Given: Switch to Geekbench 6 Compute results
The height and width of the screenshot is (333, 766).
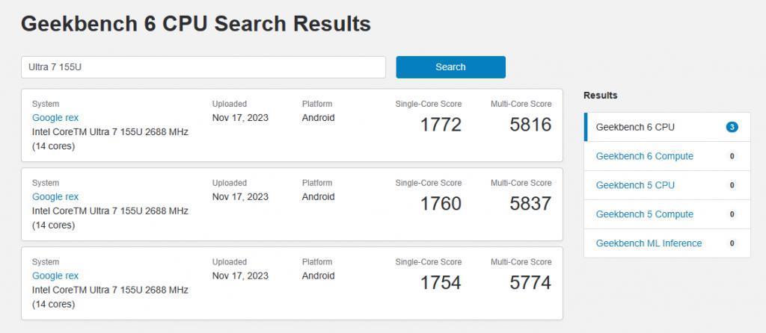Looking at the screenshot, I should [644, 156].
